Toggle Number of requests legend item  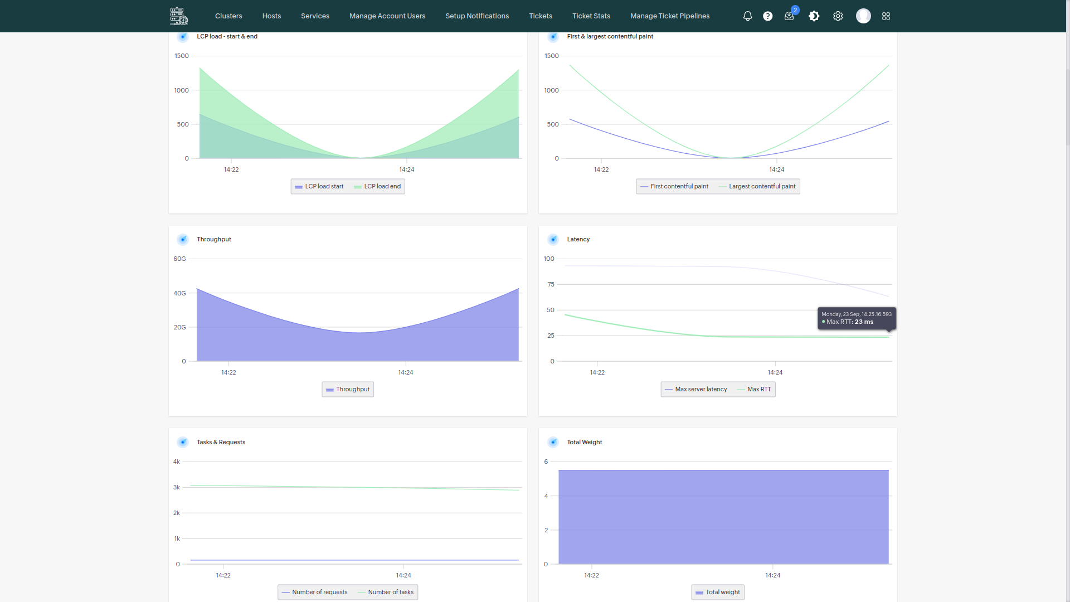click(315, 593)
